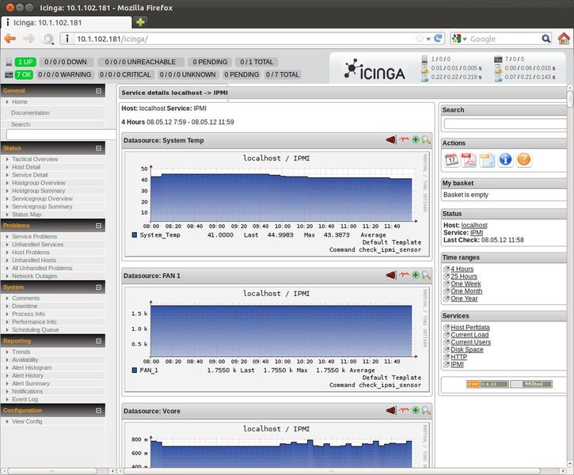The width and height of the screenshot is (574, 475).
Task: Open calendar action icon
Action: tap(452, 160)
